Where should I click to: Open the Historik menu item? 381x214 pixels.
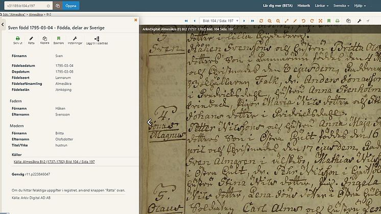pos(304,6)
